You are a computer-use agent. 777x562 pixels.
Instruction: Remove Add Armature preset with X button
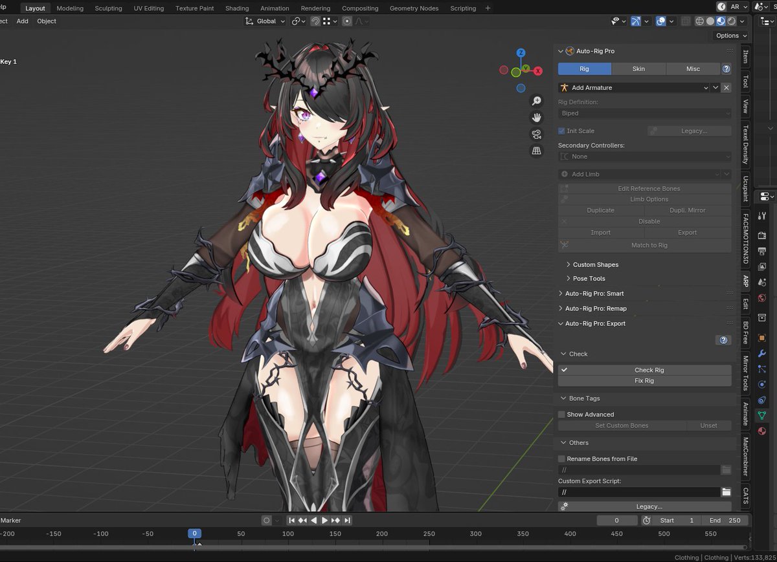click(x=726, y=87)
